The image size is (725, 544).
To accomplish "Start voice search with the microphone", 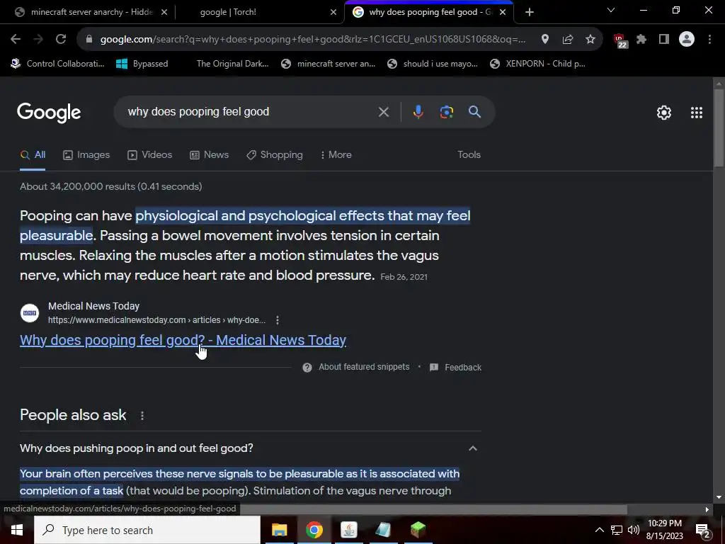I will (418, 112).
